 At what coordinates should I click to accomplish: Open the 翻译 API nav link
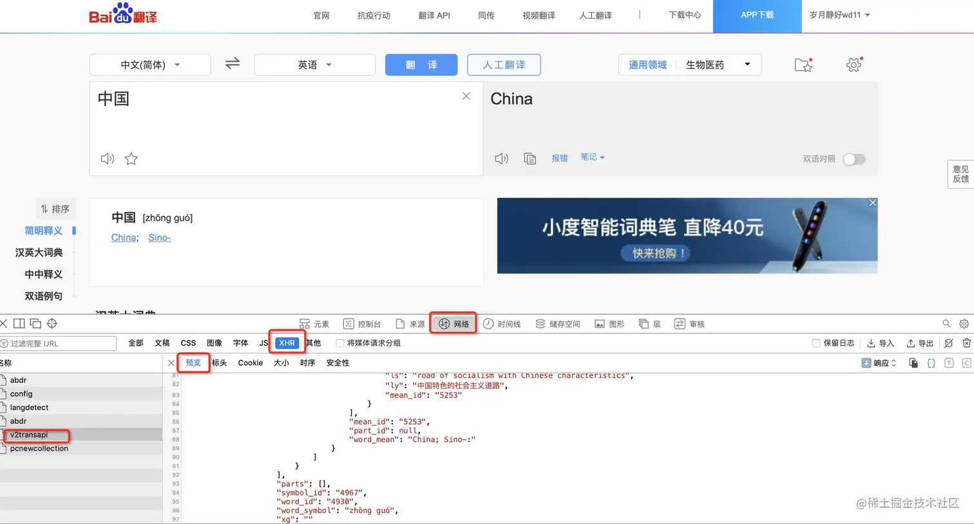tap(434, 15)
